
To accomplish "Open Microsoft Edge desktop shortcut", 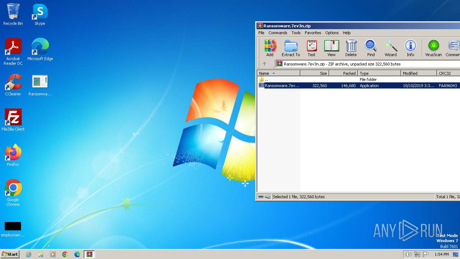I will 40,50.
